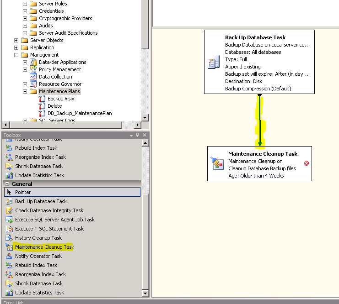The height and width of the screenshot is (304, 339).
Task: Click Execute T-SQL Statement Task icon
Action: pyautogui.click(x=9, y=229)
